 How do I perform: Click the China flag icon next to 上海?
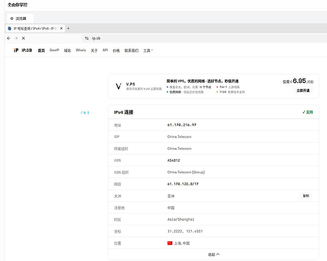tap(170, 243)
